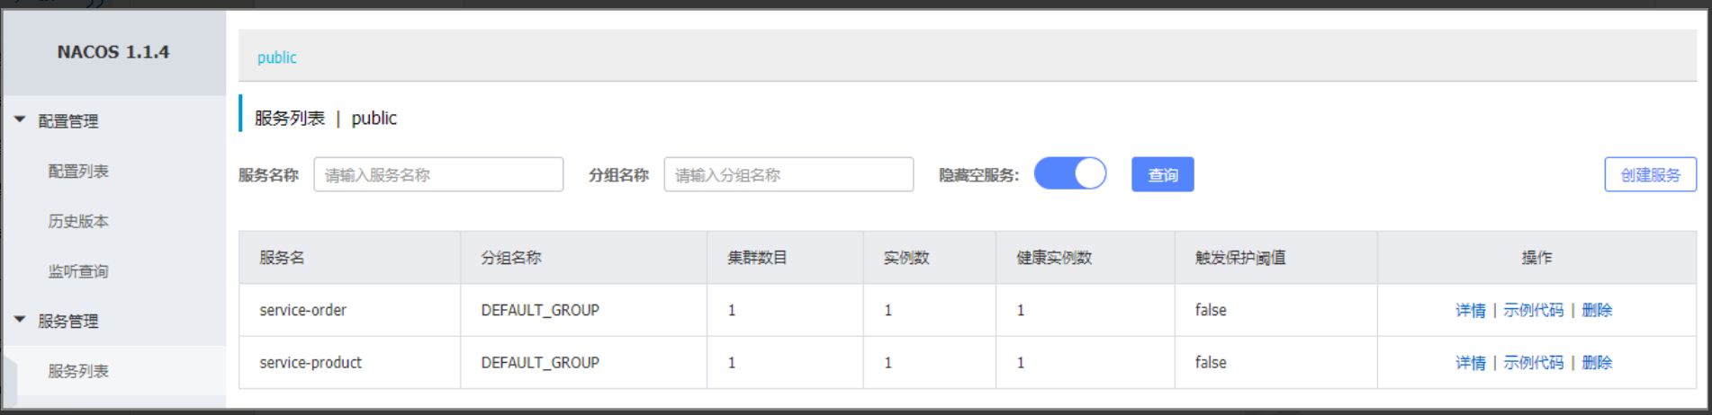Collapse the 服务管理 menu arrow
Screen dimensions: 1712x415
[x=20, y=320]
